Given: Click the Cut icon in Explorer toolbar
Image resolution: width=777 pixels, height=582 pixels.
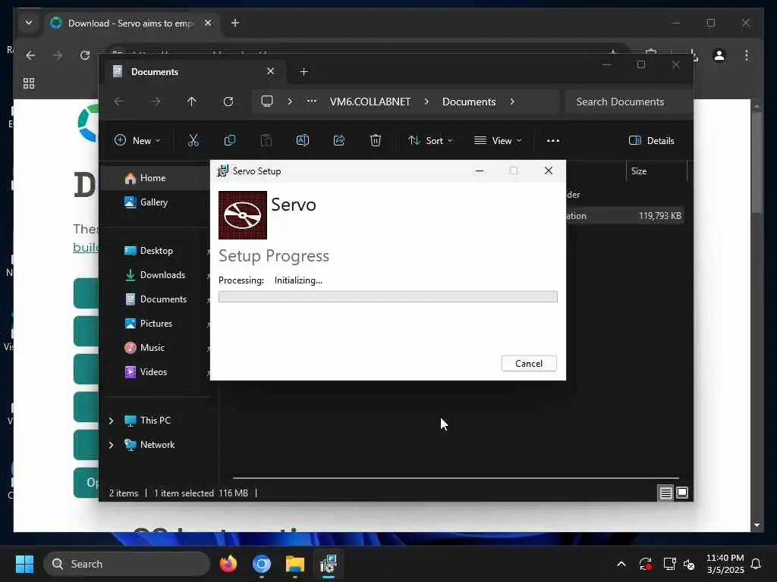Looking at the screenshot, I should (x=193, y=140).
